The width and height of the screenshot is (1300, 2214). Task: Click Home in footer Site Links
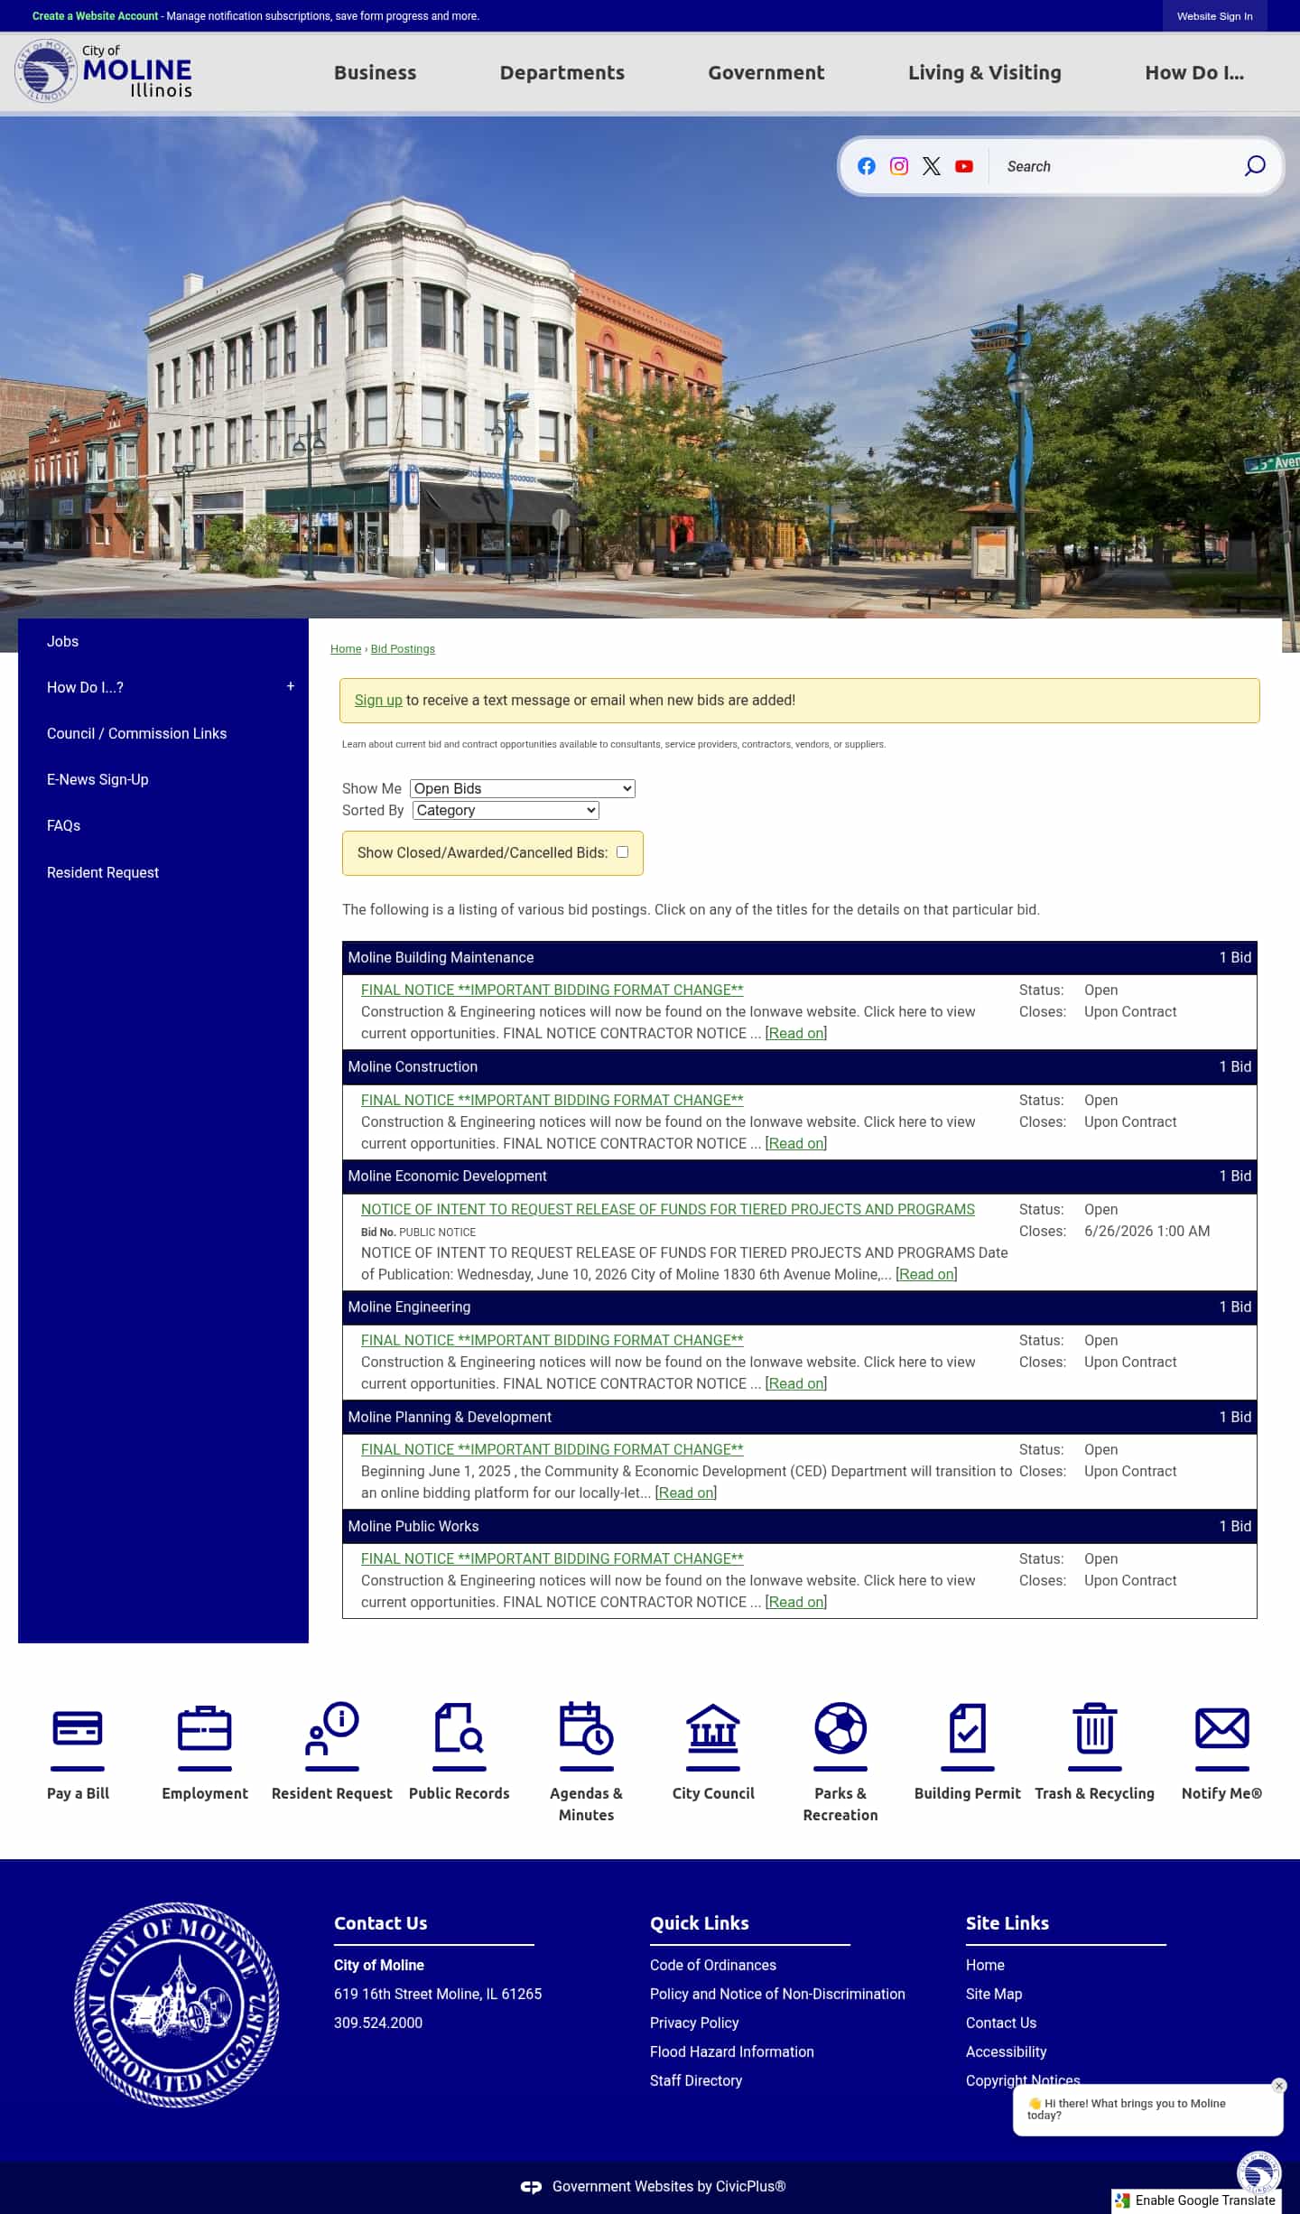(x=985, y=1965)
